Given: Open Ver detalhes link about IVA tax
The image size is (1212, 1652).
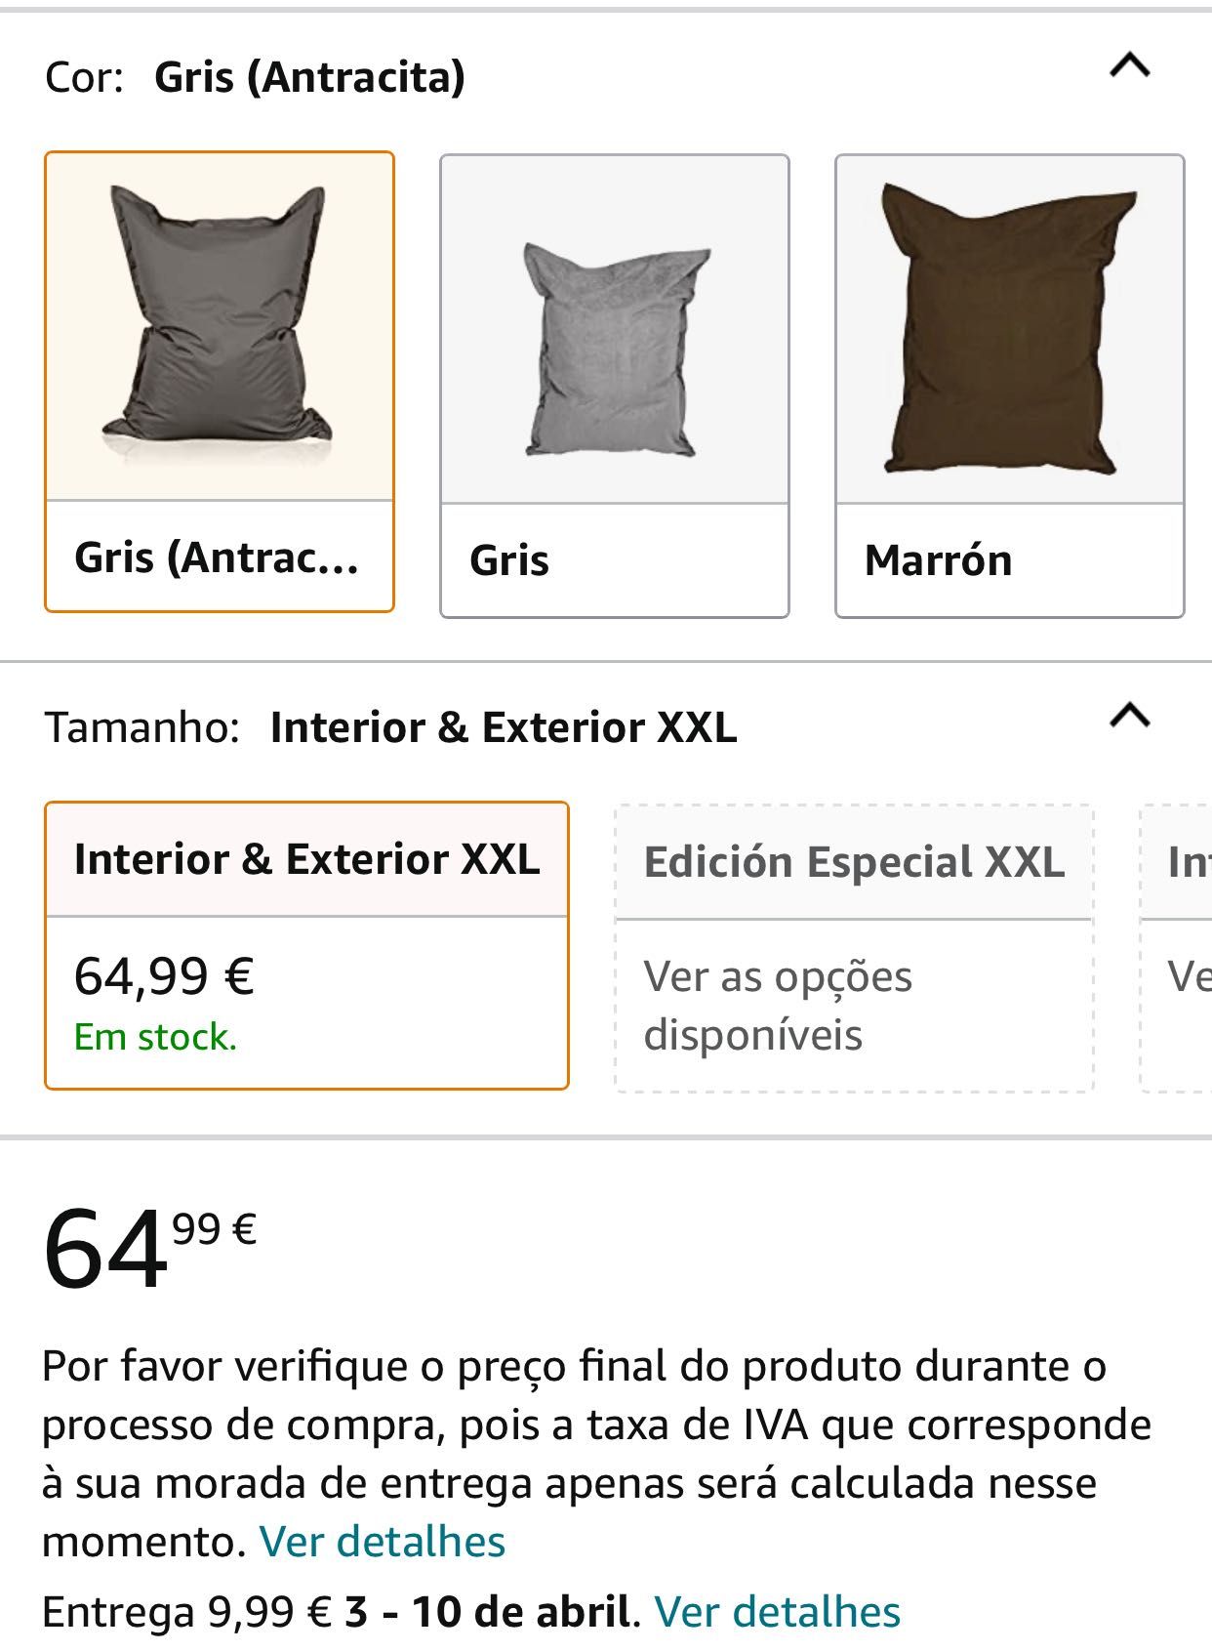Looking at the screenshot, I should (383, 1542).
